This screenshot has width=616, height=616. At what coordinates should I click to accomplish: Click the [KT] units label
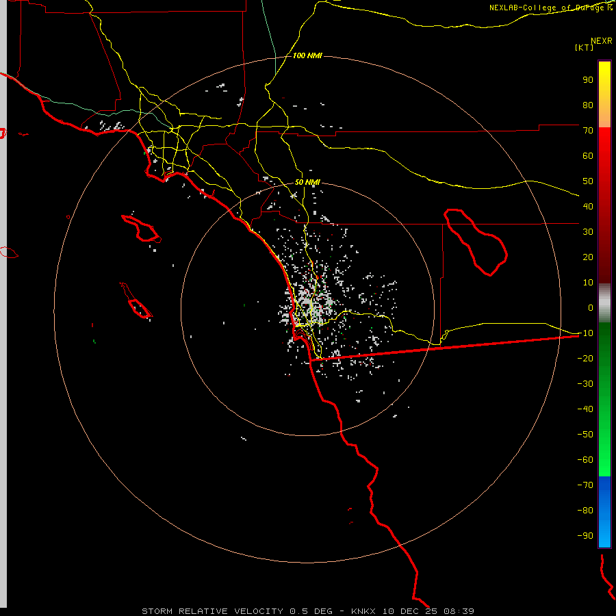[585, 47]
